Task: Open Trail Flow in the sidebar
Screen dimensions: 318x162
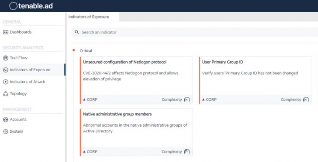Action: coord(19,58)
